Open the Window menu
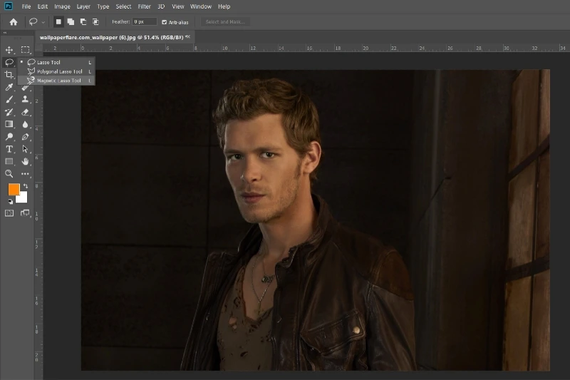 201,6
